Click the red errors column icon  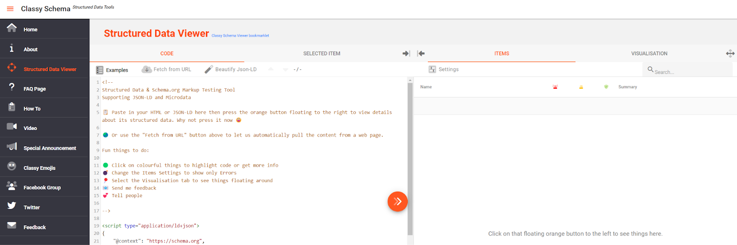point(555,87)
